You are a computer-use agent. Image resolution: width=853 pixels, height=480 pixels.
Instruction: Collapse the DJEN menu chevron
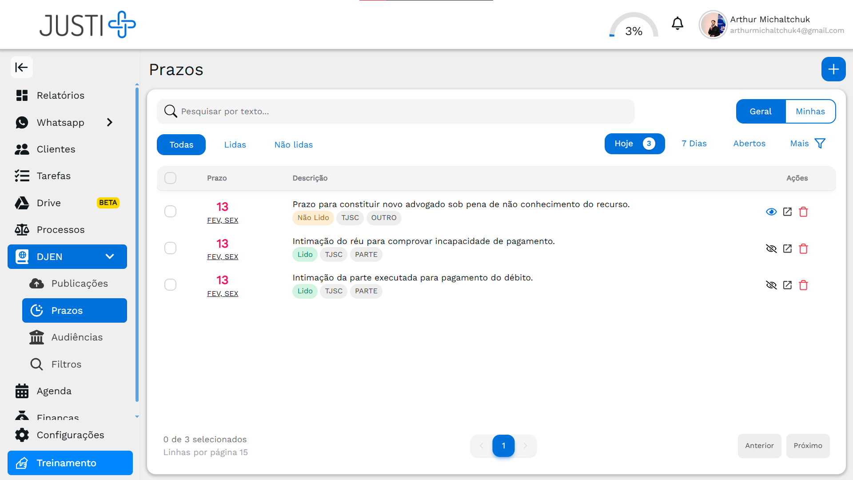tap(110, 257)
